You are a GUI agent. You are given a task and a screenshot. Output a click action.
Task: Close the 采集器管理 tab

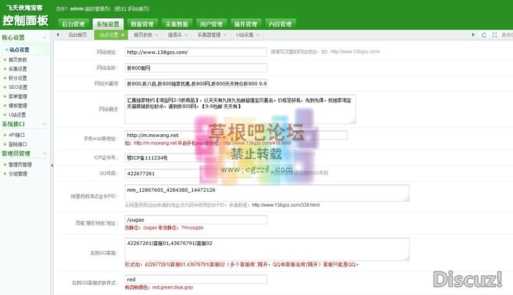[x=225, y=35]
